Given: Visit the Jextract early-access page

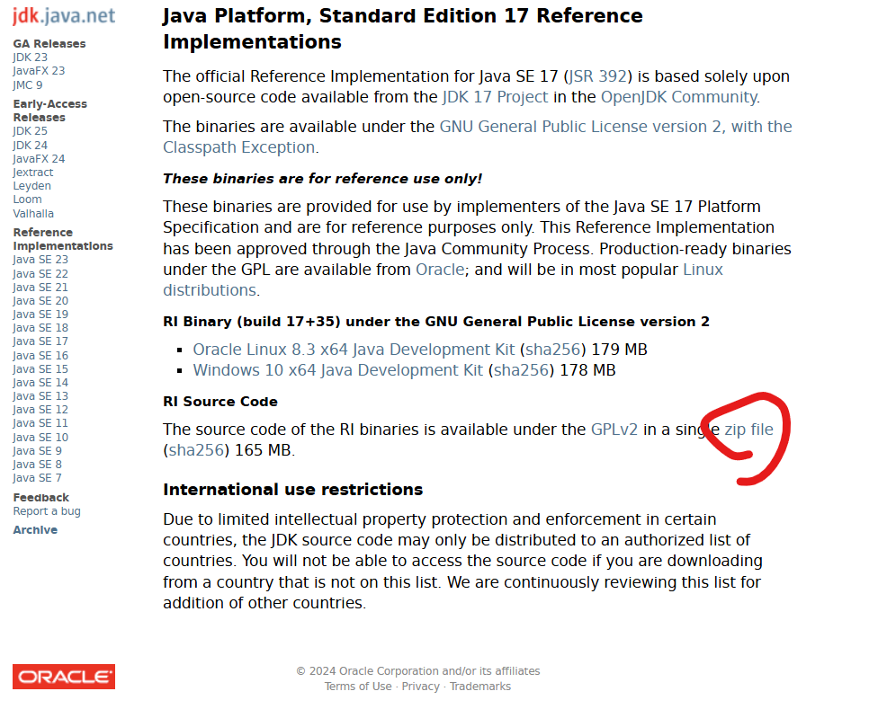Looking at the screenshot, I should coord(32,173).
